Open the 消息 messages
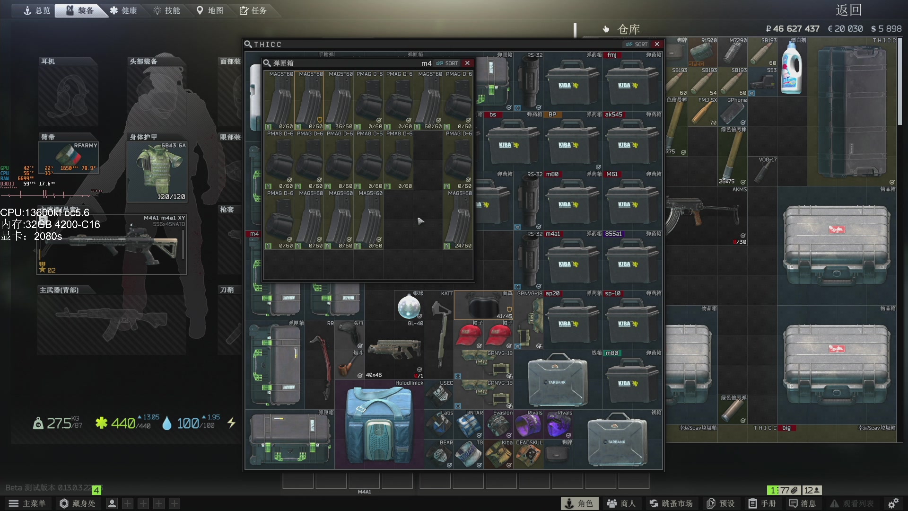The image size is (908, 511). 803,503
